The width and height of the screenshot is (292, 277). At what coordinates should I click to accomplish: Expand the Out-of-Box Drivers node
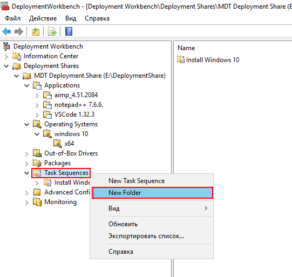pyautogui.click(x=27, y=154)
